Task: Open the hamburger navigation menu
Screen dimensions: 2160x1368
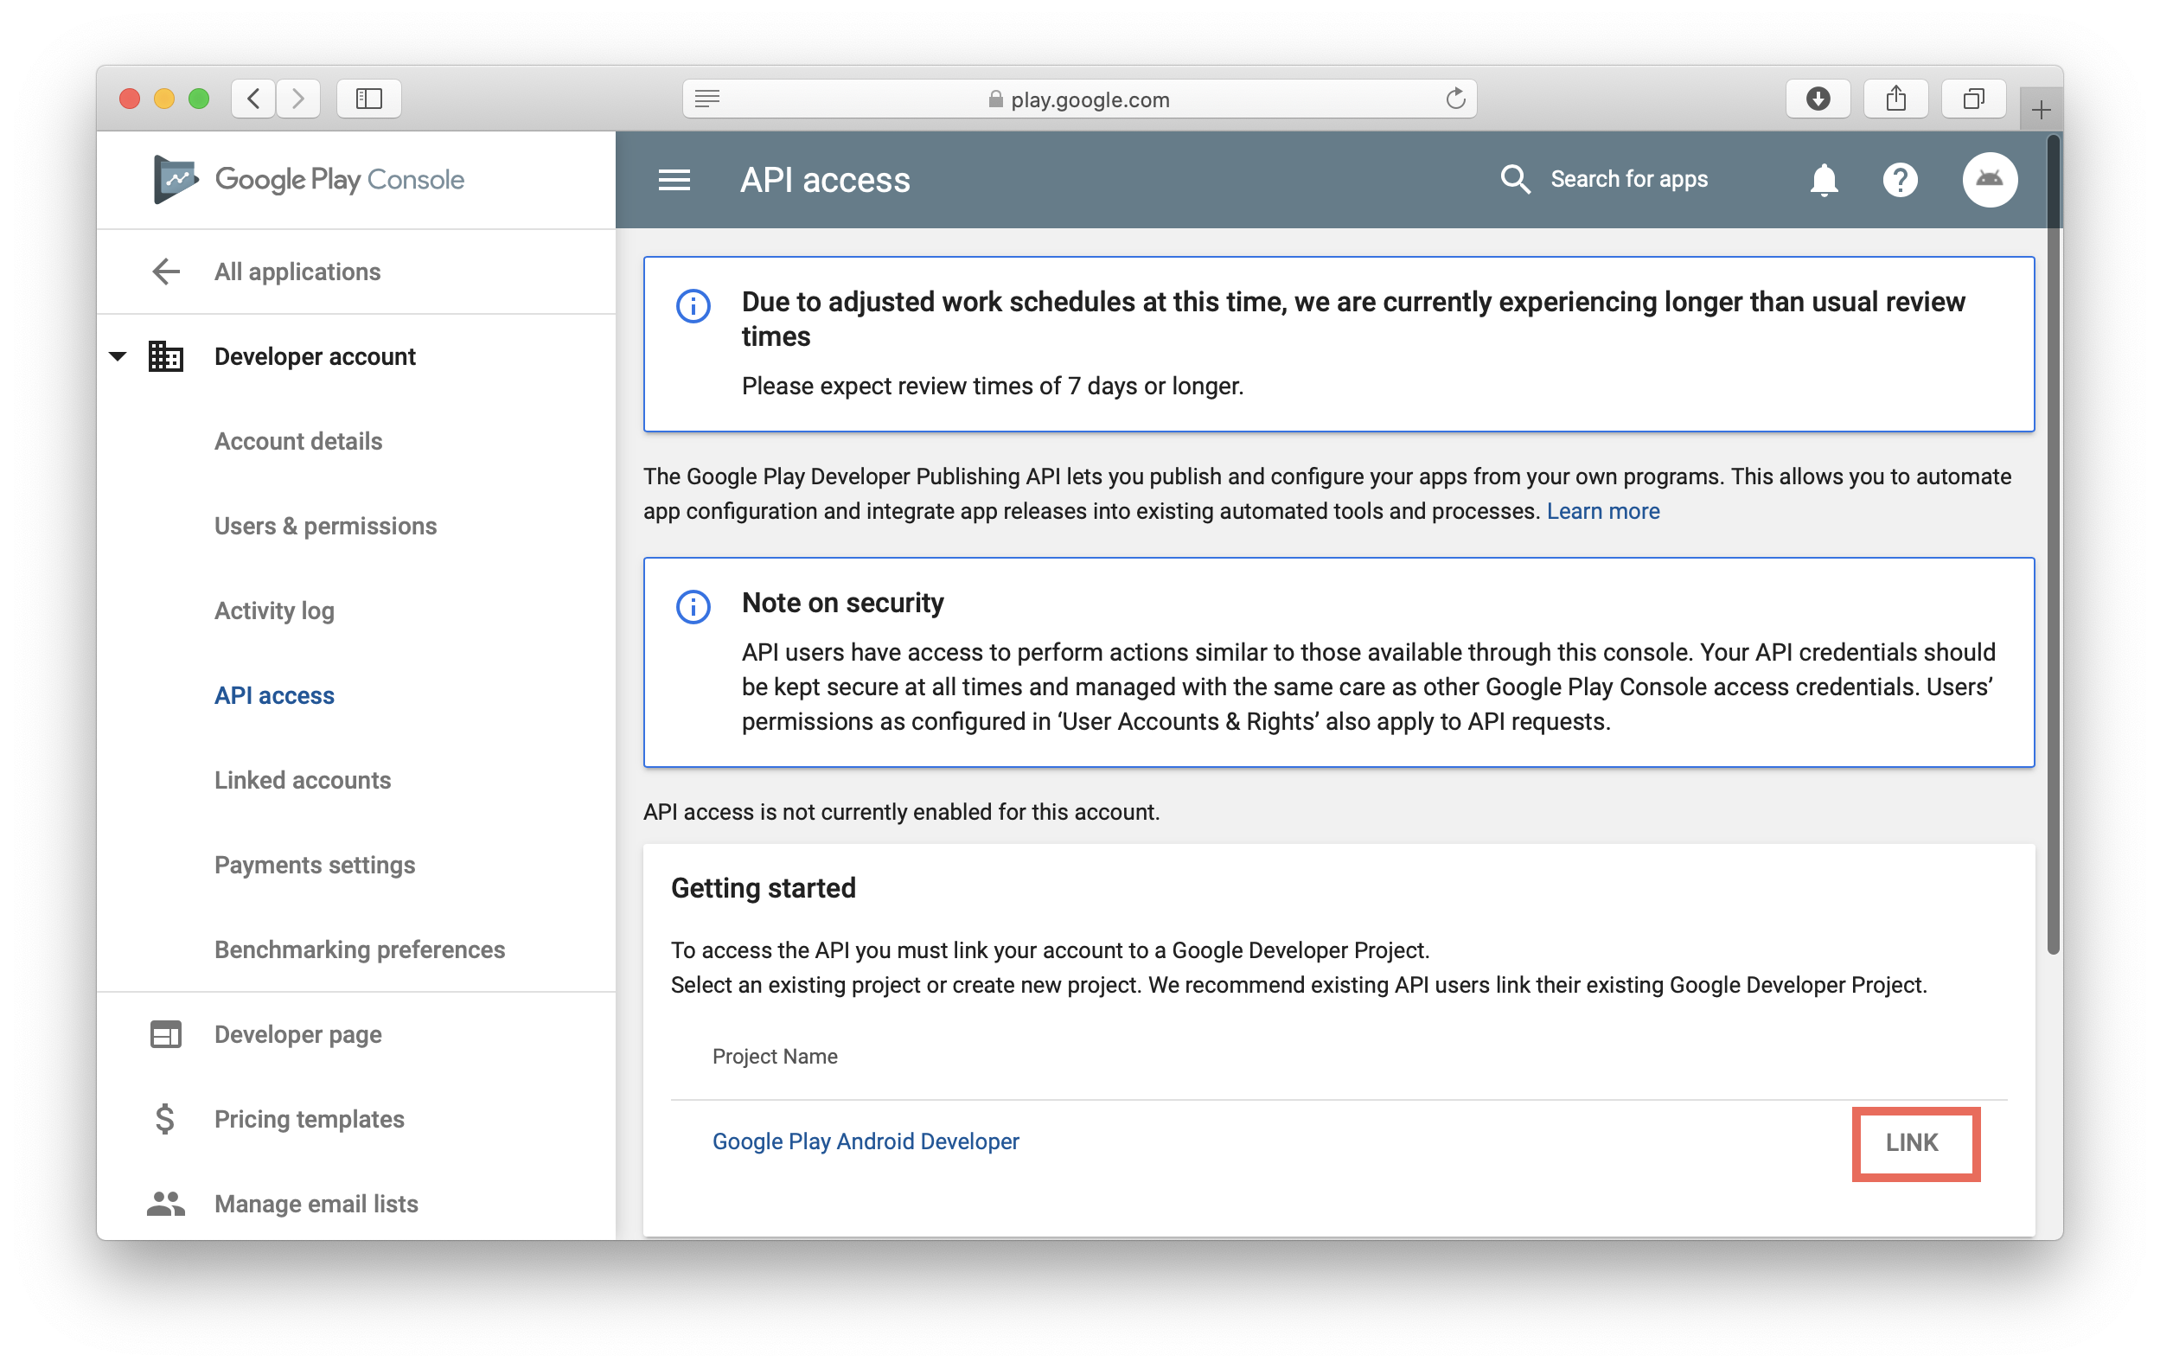Action: point(674,181)
